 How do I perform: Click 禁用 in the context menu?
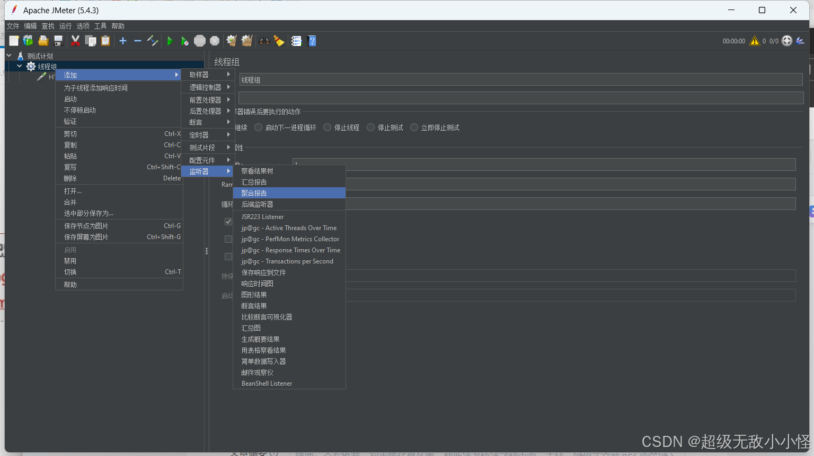click(x=119, y=261)
